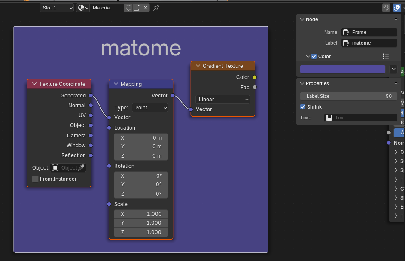
Task: Open the Slot 1 material slot dropdown
Action: (x=57, y=8)
